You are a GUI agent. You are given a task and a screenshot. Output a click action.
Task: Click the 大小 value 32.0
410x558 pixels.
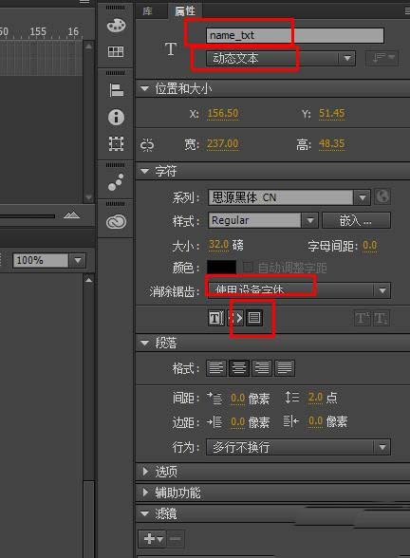click(x=218, y=245)
